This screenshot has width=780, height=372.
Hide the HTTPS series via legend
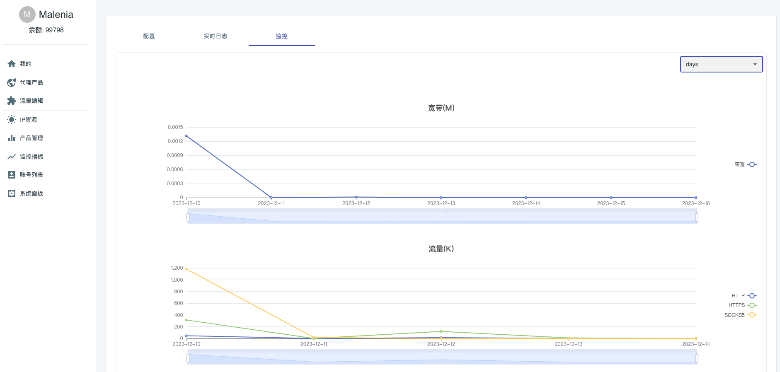coord(743,305)
